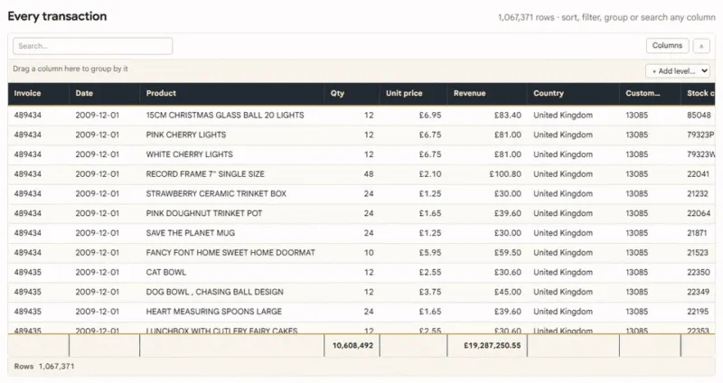Click the Rows 1,067,371 status text
This screenshot has width=723, height=383.
[x=44, y=367]
